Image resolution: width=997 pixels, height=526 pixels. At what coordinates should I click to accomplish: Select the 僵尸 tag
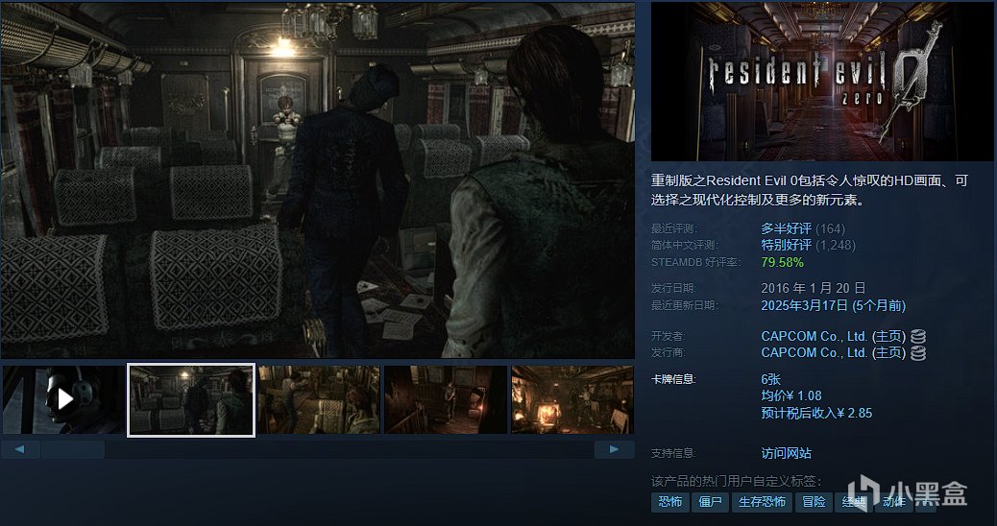(x=710, y=502)
